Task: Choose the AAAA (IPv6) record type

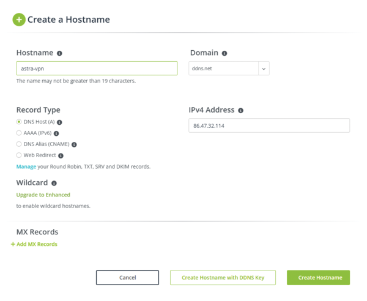Action: click(x=19, y=133)
